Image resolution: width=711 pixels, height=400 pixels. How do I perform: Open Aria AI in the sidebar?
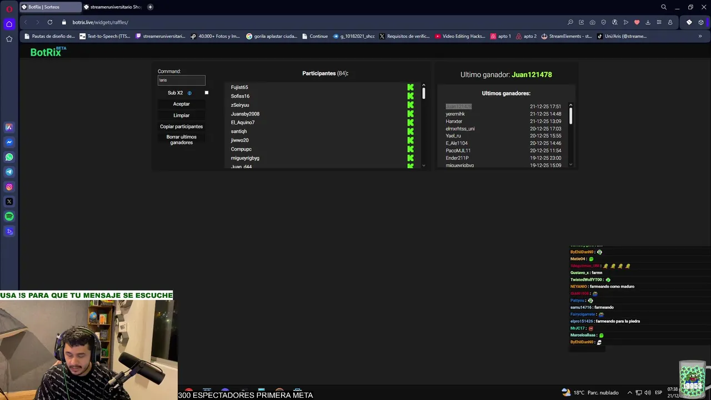(x=9, y=127)
